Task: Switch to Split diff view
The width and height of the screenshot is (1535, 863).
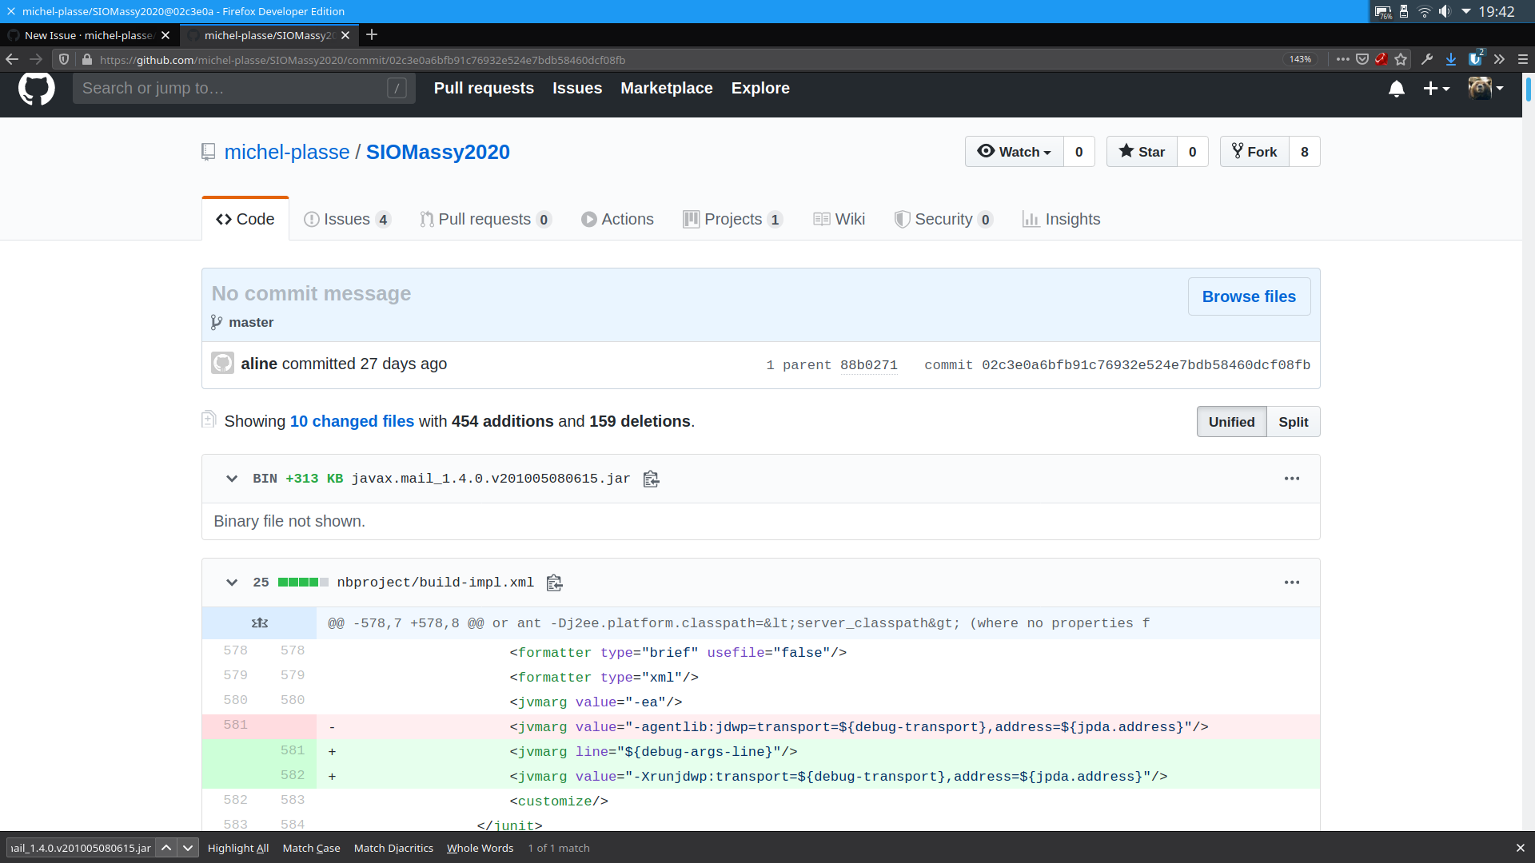Action: [1293, 421]
